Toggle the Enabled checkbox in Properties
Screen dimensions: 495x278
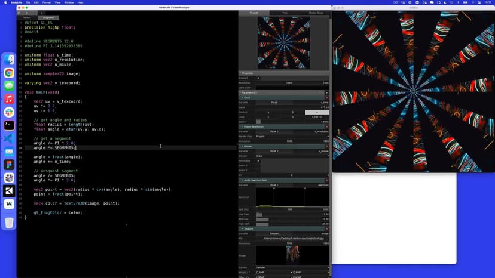click(x=258, y=78)
